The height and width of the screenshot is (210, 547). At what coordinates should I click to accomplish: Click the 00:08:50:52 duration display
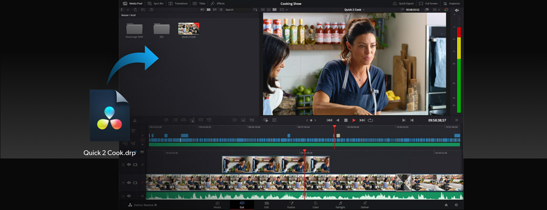click(x=412, y=10)
